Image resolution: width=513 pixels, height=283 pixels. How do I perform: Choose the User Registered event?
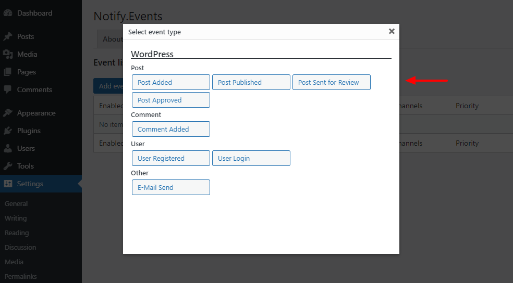click(171, 158)
